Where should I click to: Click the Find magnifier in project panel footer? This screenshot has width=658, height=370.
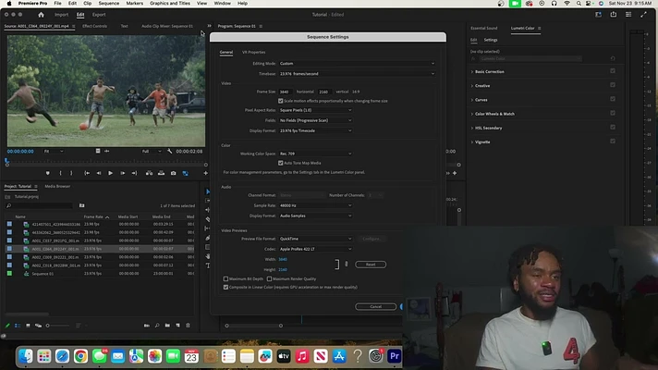tap(157, 326)
